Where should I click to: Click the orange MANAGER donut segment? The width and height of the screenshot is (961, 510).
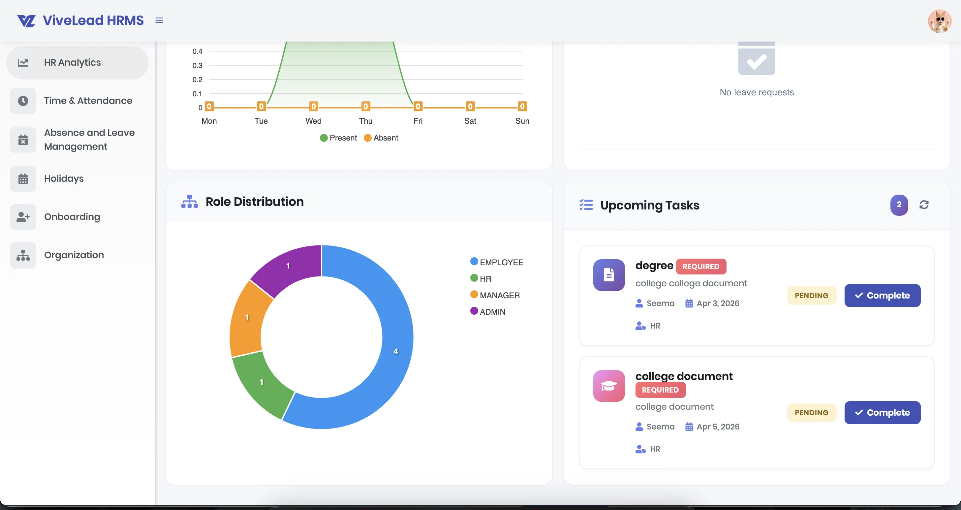point(247,317)
